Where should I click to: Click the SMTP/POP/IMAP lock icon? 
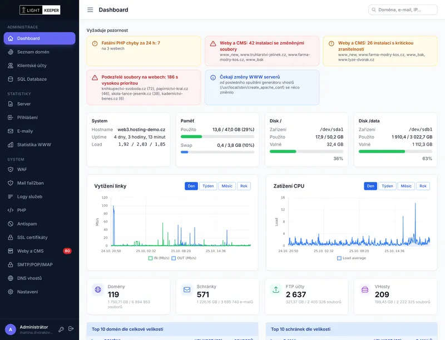pyautogui.click(x=11, y=264)
